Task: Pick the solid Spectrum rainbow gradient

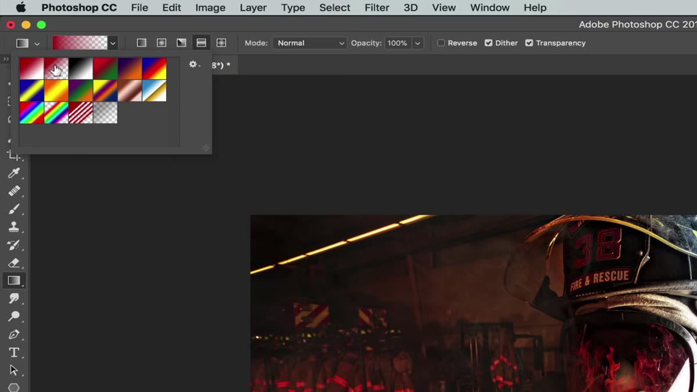Action: (x=31, y=112)
